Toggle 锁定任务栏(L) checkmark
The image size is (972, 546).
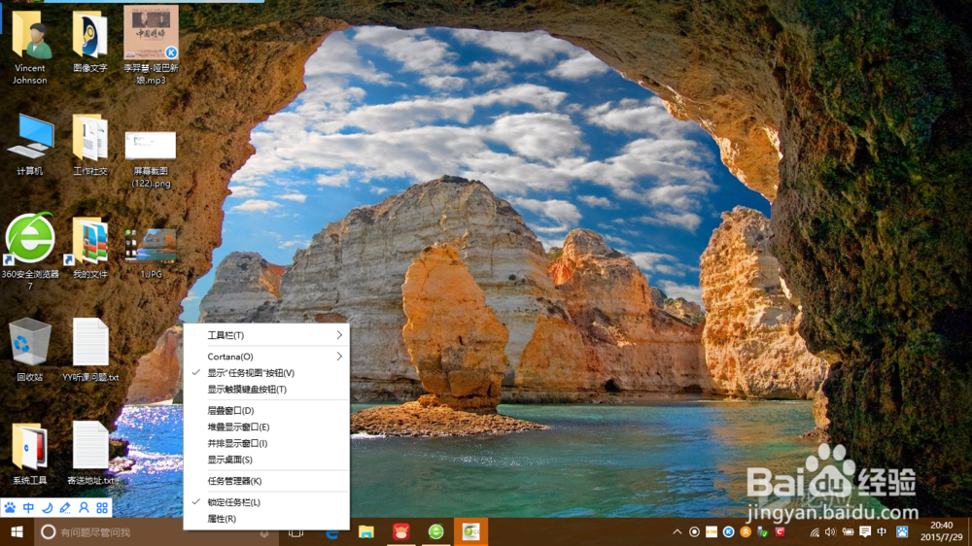click(x=266, y=502)
